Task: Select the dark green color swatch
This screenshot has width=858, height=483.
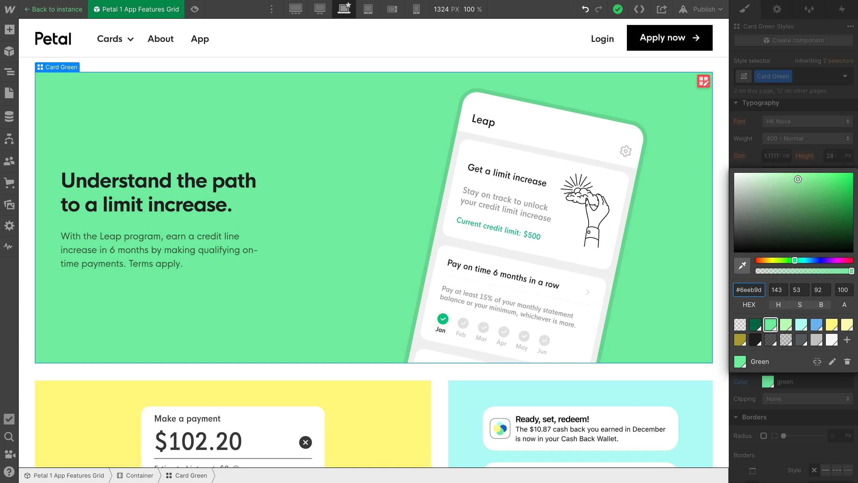Action: pos(755,324)
